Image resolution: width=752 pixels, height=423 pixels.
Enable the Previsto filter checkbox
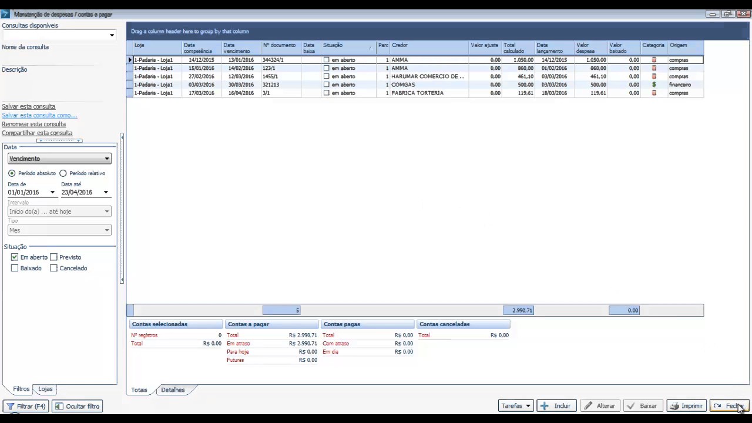(x=54, y=257)
